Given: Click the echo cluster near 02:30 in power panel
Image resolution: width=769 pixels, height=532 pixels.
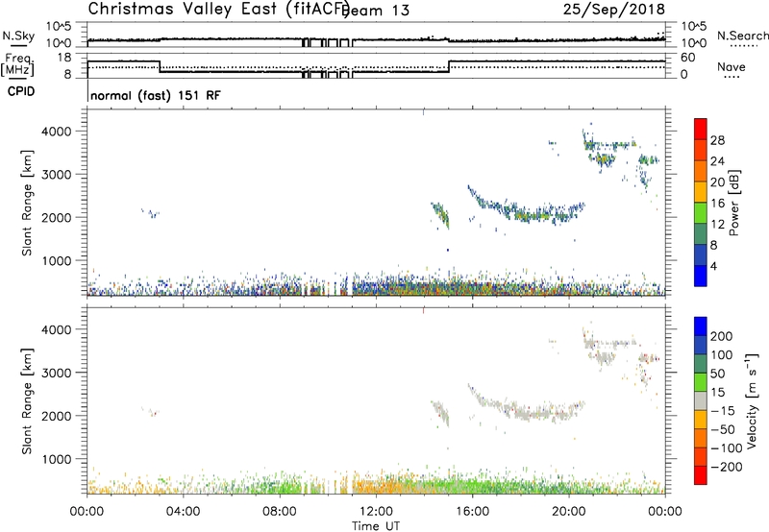Looking at the screenshot, I should tap(151, 212).
